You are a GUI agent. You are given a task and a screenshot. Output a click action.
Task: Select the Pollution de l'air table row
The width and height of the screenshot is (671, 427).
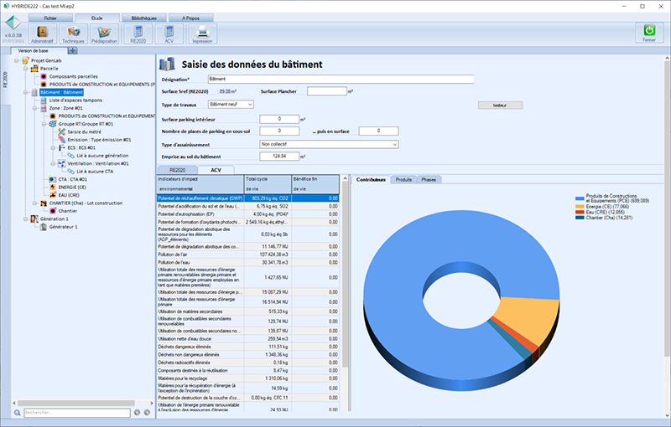[248, 255]
